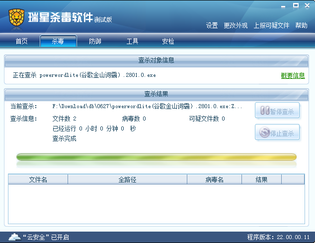
Task: Sort results by 结果 column
Action: point(261,179)
